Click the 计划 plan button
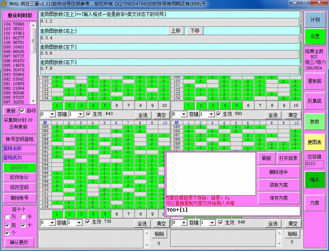Viewport: 329px width, 251px height. coord(315,20)
